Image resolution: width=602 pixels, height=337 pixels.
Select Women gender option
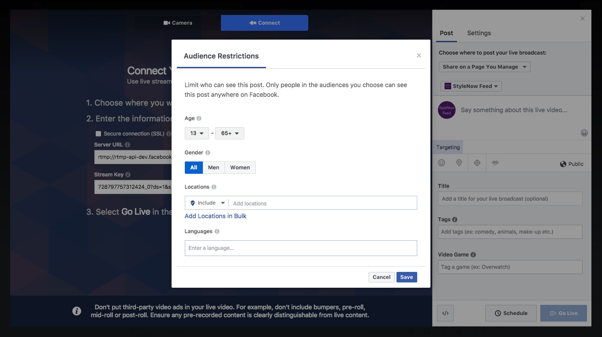240,168
